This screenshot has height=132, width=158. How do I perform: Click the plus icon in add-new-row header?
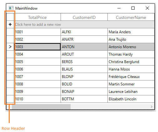pyautogui.click(x=10, y=25)
